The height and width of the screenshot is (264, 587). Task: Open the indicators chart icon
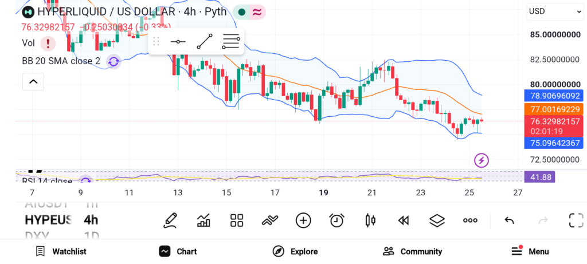click(204, 220)
